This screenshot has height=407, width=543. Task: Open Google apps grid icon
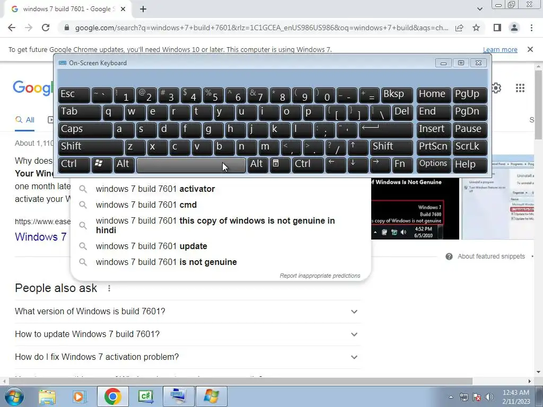click(520, 88)
